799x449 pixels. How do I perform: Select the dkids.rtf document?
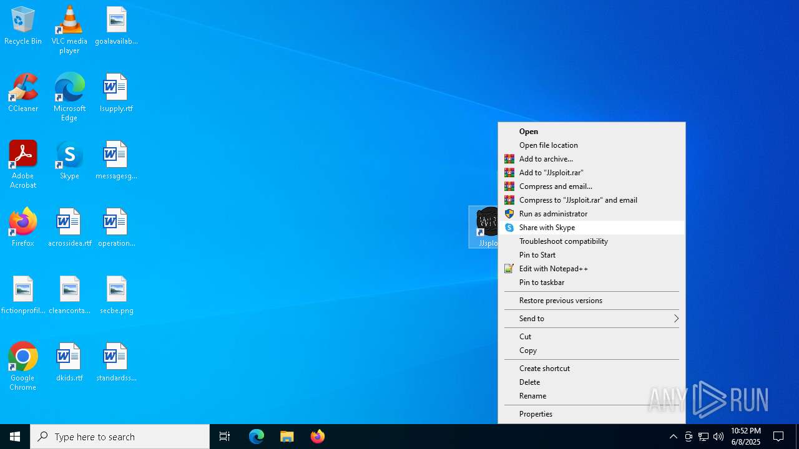click(x=69, y=363)
